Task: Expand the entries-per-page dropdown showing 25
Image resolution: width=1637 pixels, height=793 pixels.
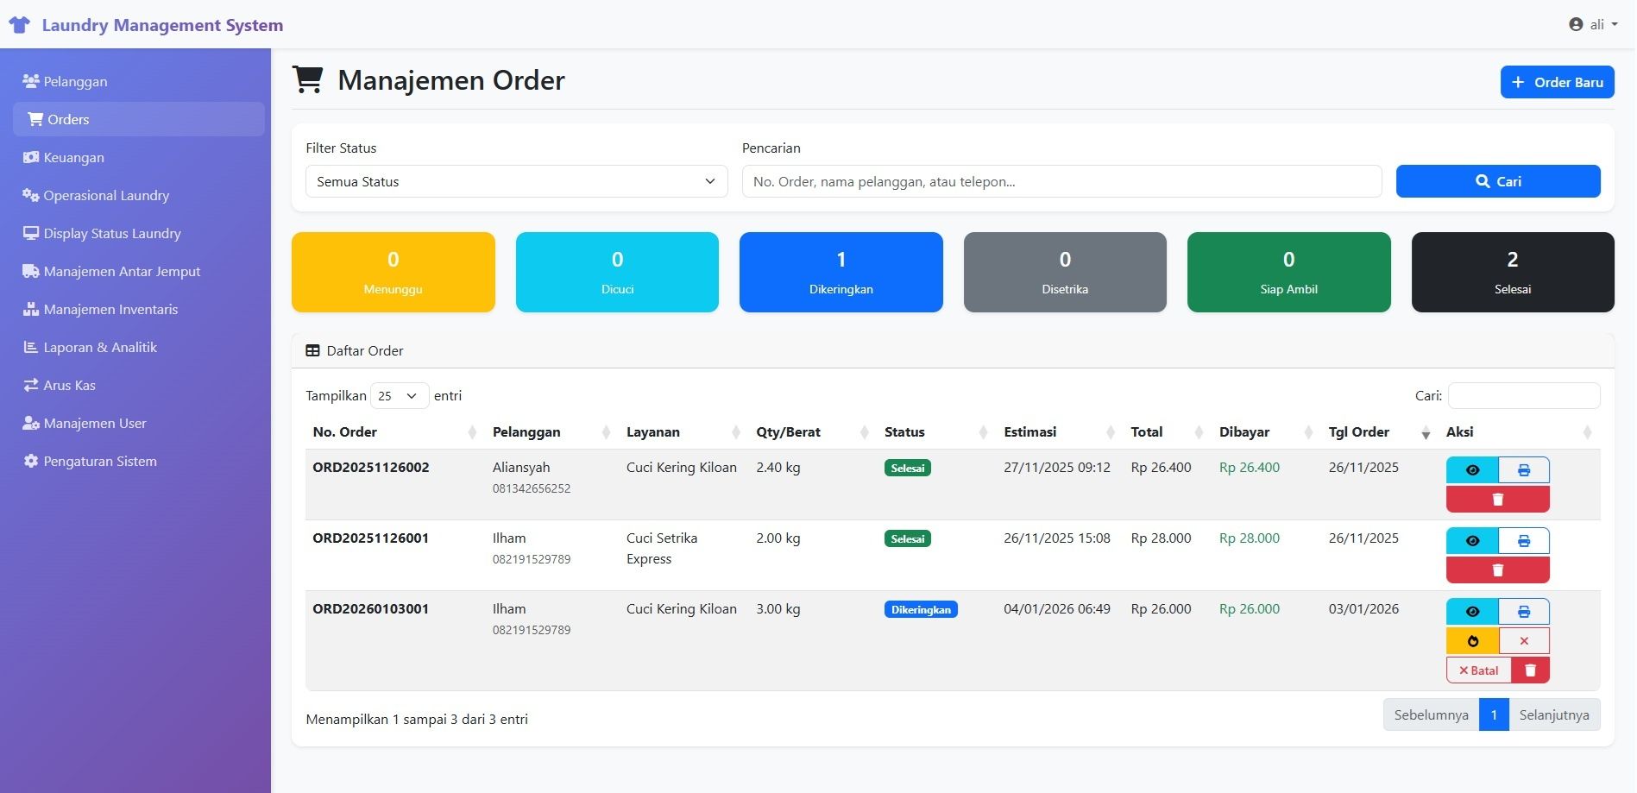Action: [x=399, y=396]
